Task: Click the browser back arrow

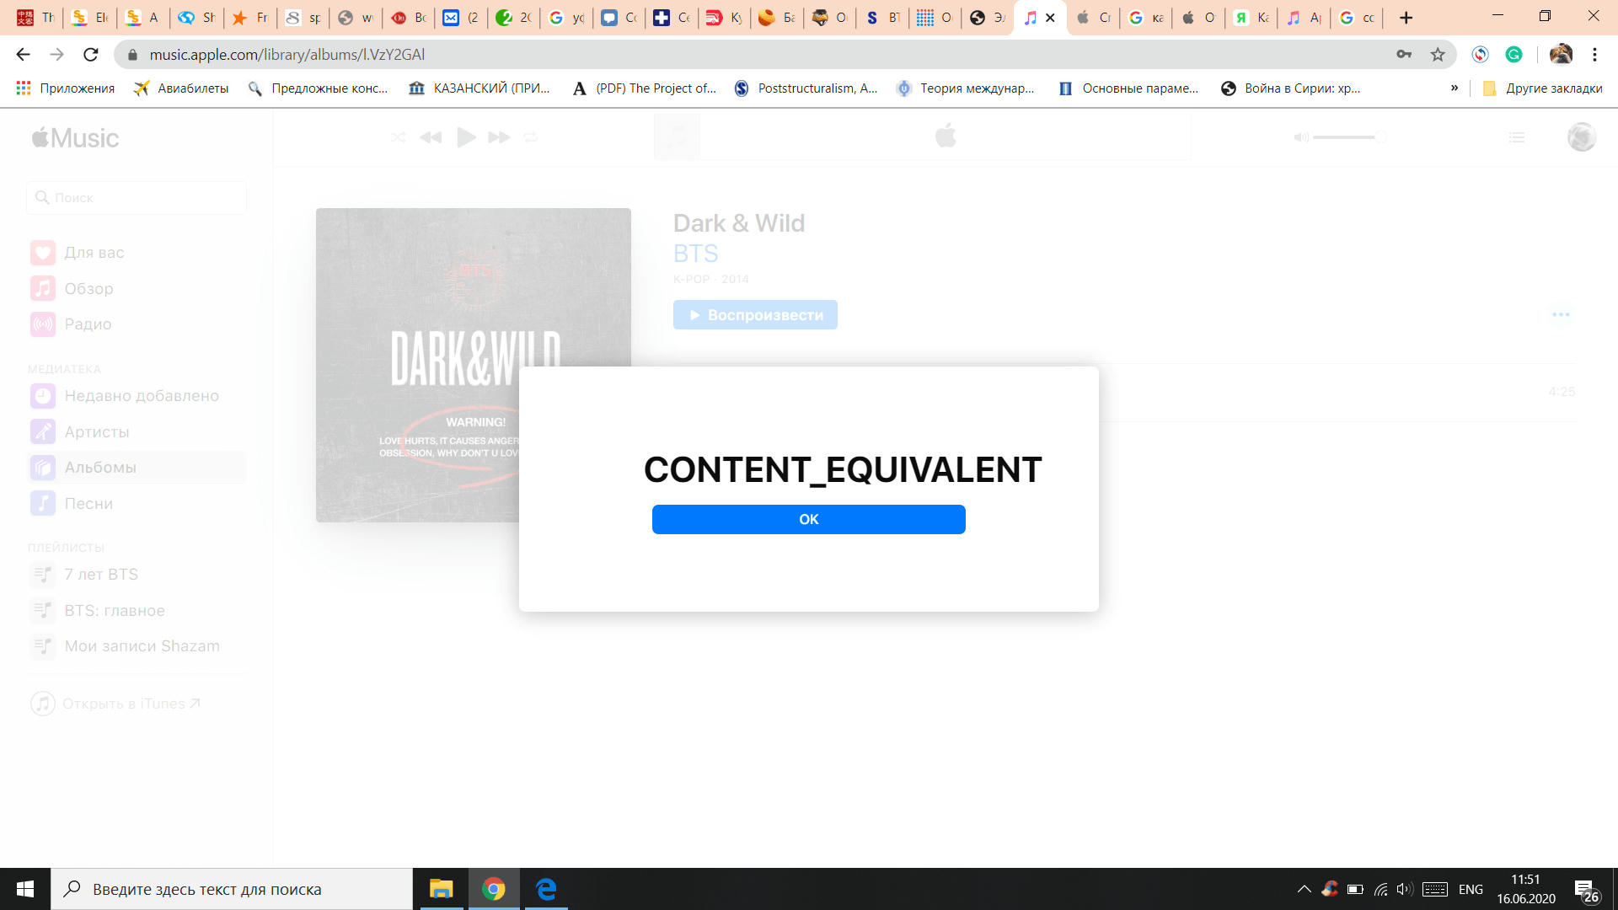Action: pyautogui.click(x=23, y=54)
